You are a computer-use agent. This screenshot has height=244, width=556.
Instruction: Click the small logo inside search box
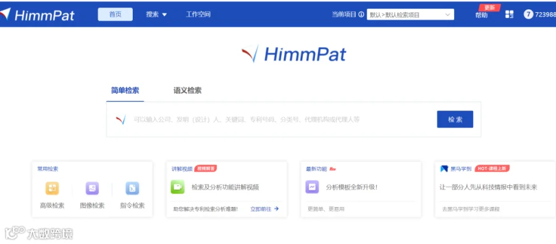(x=121, y=119)
